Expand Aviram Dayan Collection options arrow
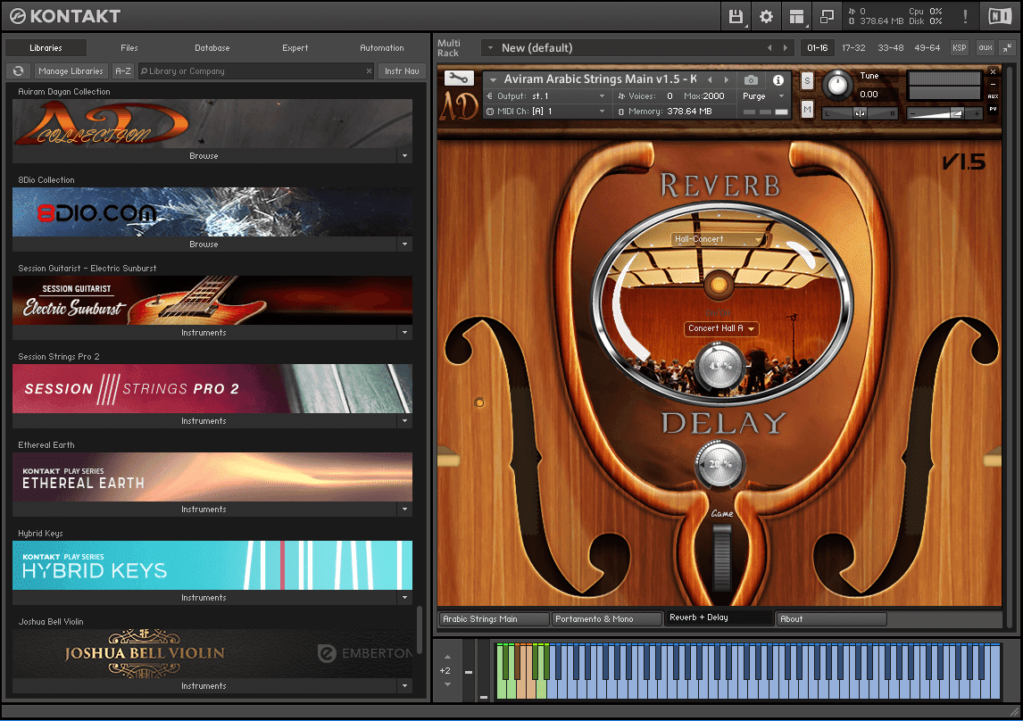 click(405, 156)
